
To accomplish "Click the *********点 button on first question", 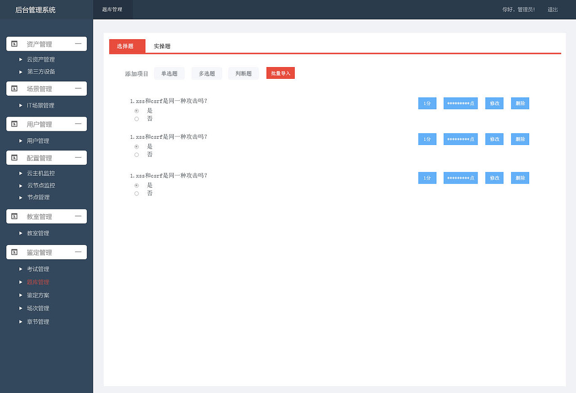I will pos(460,103).
